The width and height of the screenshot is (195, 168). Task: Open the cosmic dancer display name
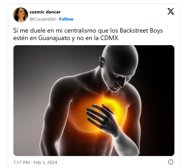coord(45,12)
